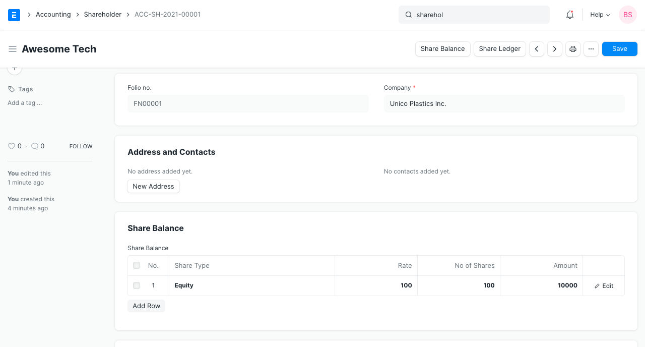Open the notifications bell
This screenshot has height=347, width=645.
570,15
